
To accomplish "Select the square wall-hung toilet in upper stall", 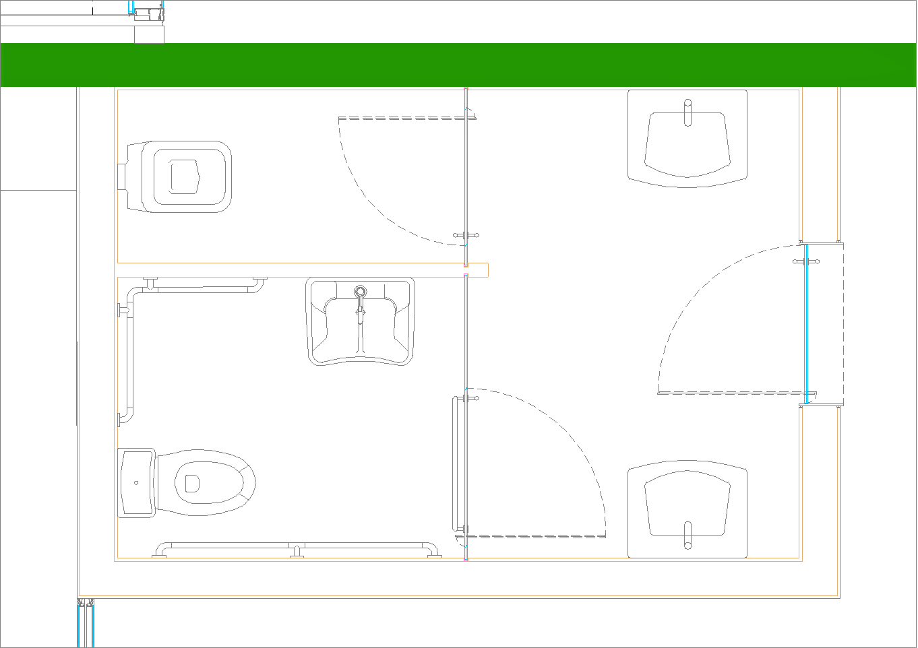I will pos(179,177).
